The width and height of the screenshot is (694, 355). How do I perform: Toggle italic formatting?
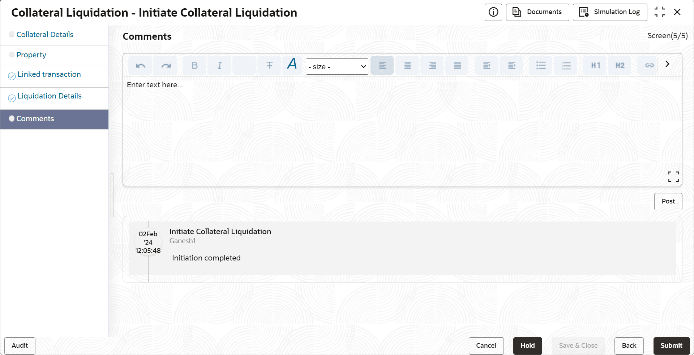click(x=219, y=66)
